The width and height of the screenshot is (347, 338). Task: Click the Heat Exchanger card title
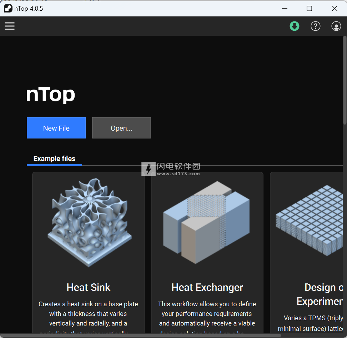click(207, 287)
